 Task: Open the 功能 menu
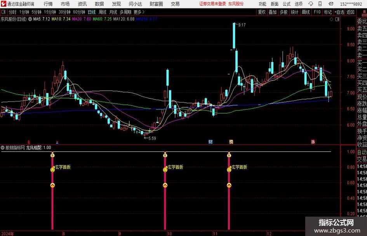pos(263,4)
